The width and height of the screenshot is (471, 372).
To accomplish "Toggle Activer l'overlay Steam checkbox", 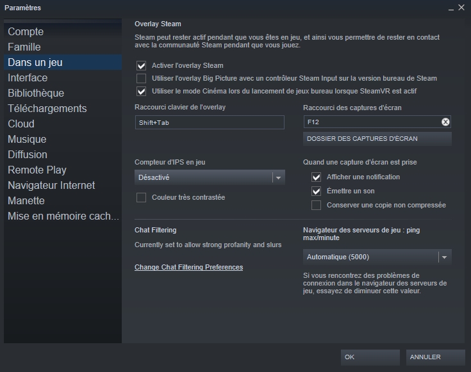I will coord(141,65).
